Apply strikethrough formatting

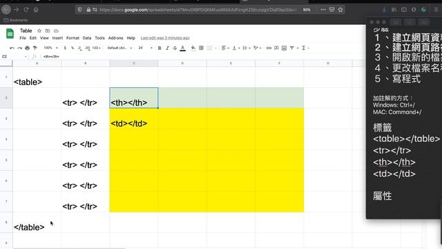175,48
